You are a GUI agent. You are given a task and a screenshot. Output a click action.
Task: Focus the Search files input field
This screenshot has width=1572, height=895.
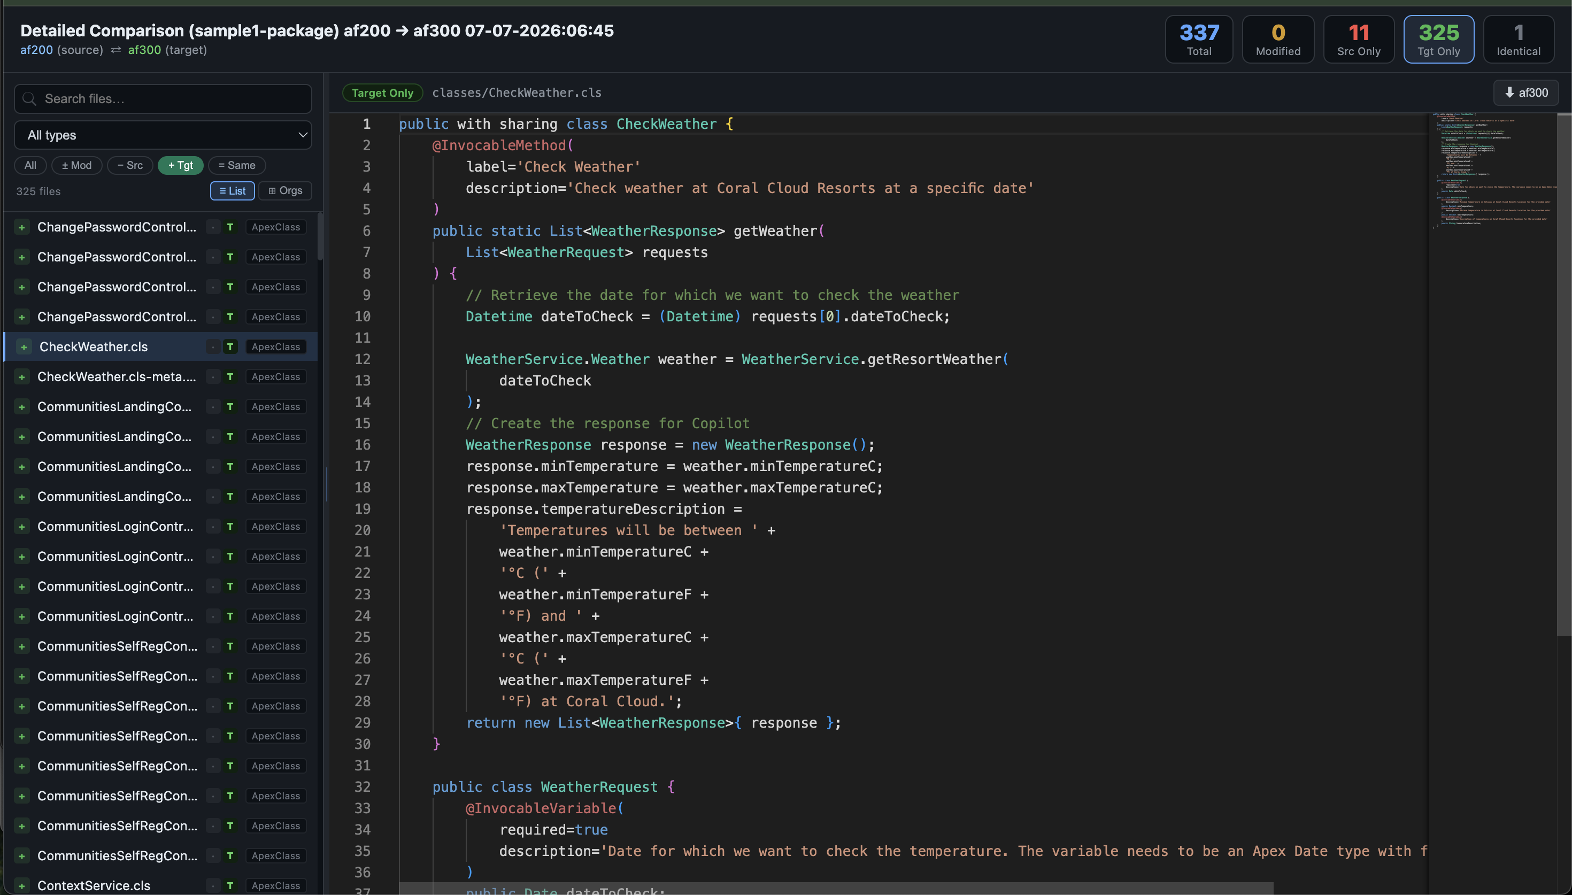(163, 99)
